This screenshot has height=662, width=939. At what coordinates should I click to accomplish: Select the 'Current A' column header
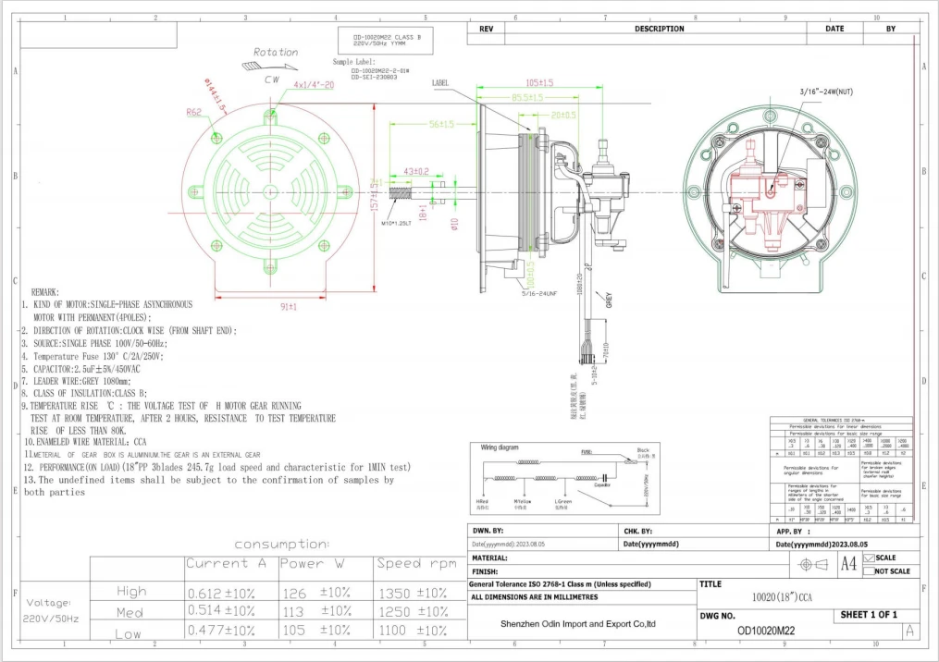[x=226, y=563]
